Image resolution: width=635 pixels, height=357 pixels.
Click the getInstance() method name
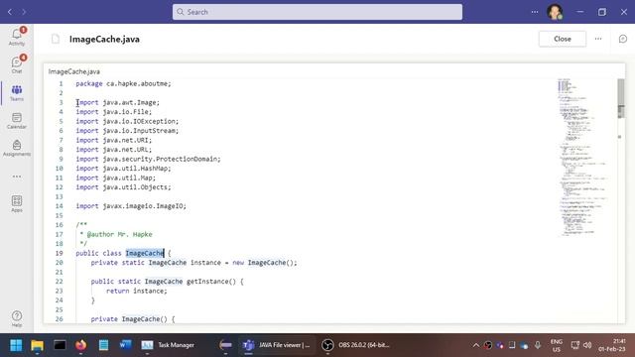click(x=211, y=282)
